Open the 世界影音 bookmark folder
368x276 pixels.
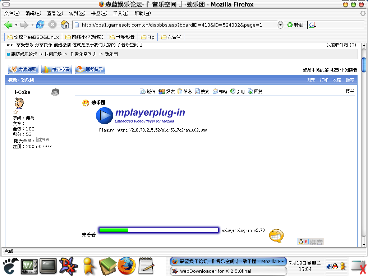pos(122,37)
